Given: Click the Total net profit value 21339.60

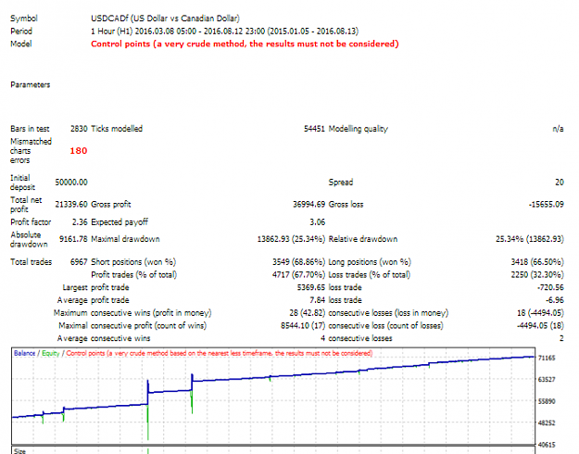Looking at the screenshot, I should point(71,204).
